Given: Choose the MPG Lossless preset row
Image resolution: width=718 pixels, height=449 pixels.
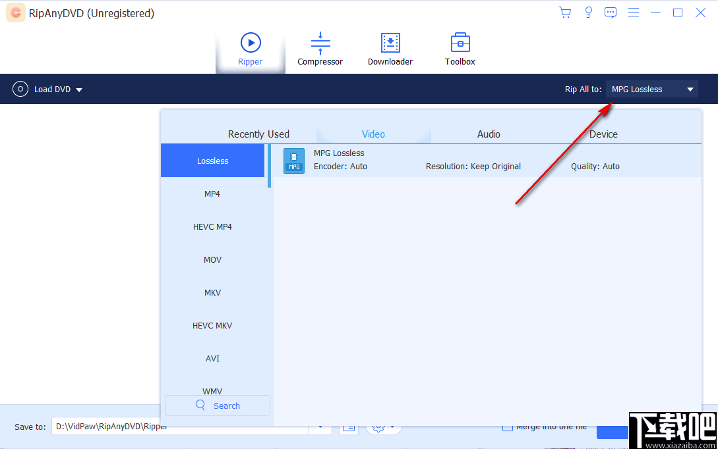Looking at the screenshot, I should [488, 161].
